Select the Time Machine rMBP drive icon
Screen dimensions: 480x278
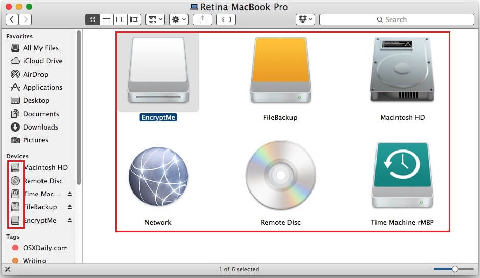click(x=402, y=175)
